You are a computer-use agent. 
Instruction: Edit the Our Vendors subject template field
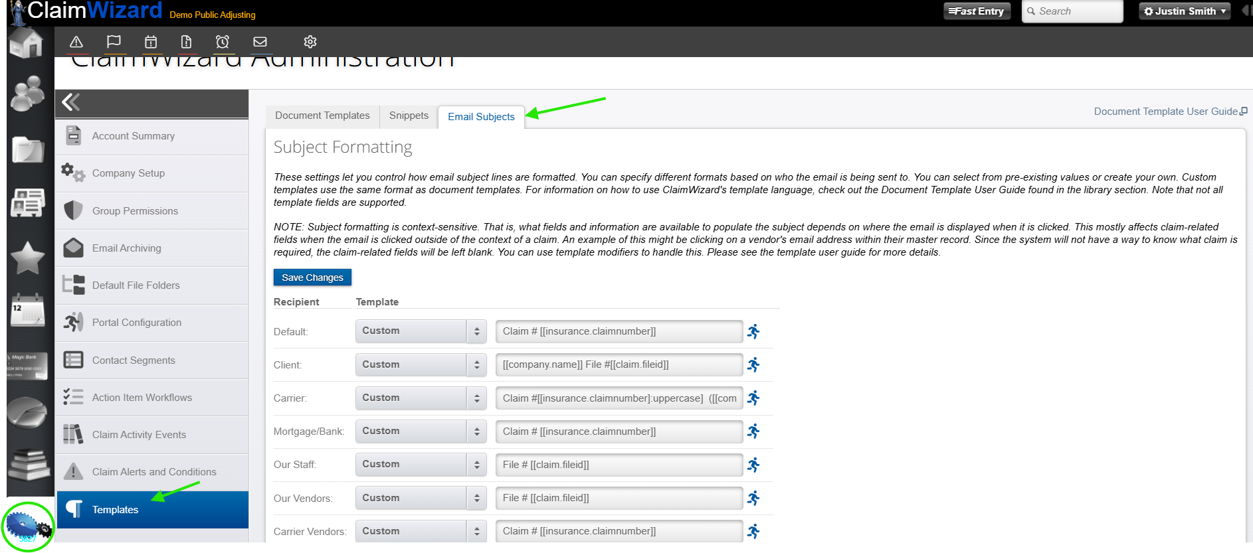(x=619, y=498)
